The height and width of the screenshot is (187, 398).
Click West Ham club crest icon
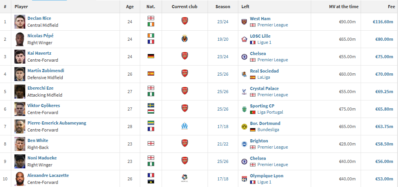[244, 22]
